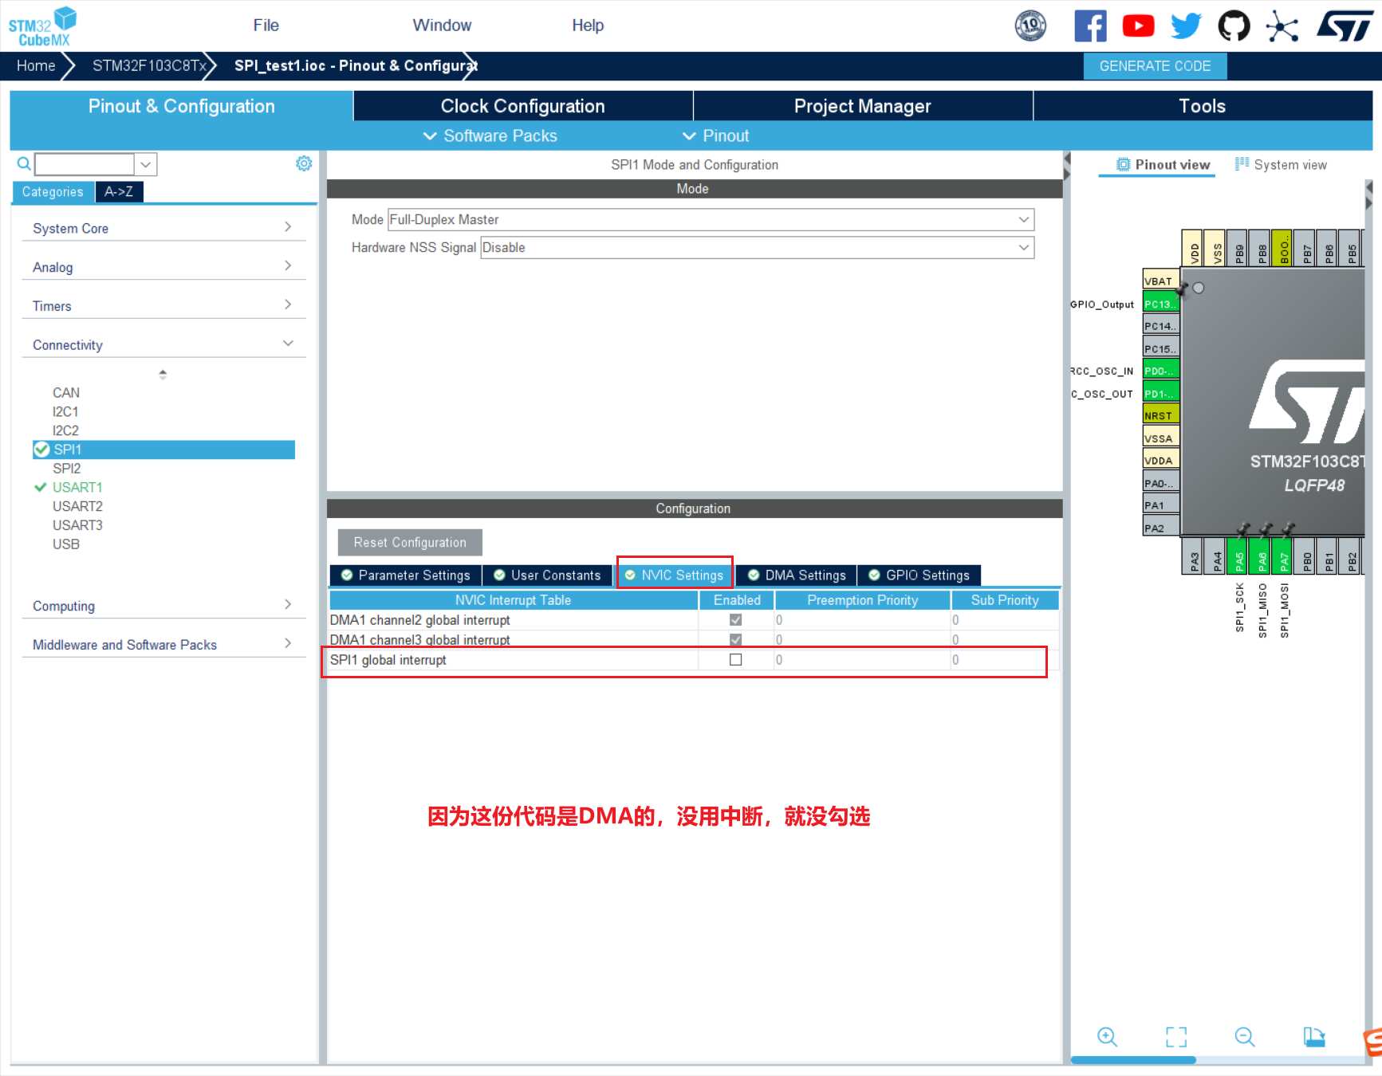1382x1076 pixels.
Task: Click the peripheral search input field
Action: pos(85,164)
